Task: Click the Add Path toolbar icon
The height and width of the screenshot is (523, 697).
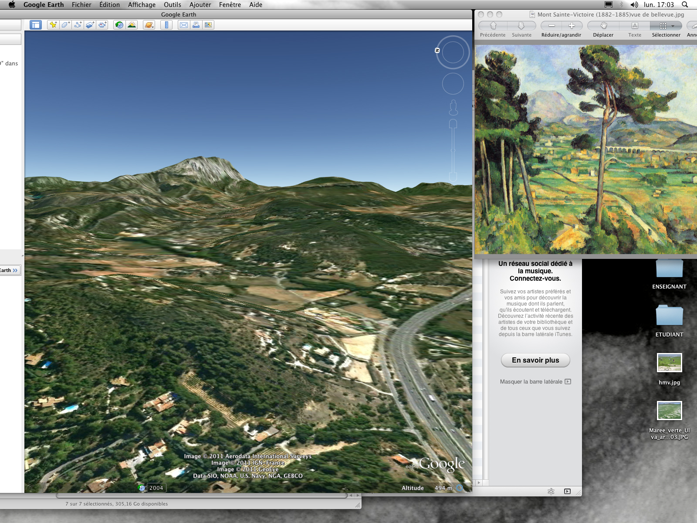Action: (78, 25)
